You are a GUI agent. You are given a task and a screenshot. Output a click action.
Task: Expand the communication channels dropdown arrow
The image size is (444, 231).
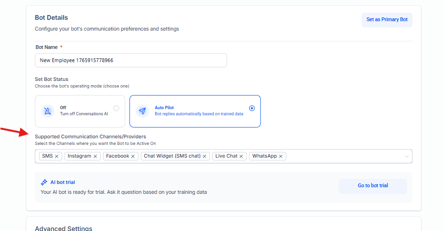tap(406, 156)
